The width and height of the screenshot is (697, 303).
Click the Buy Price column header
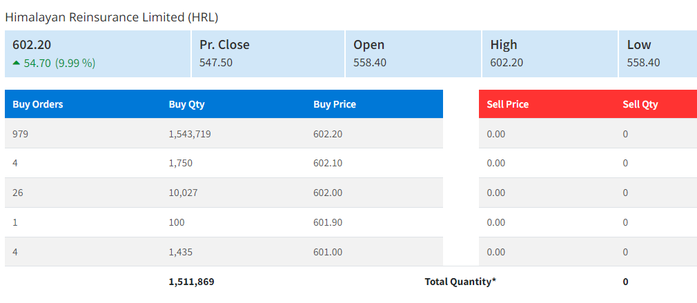pos(335,104)
